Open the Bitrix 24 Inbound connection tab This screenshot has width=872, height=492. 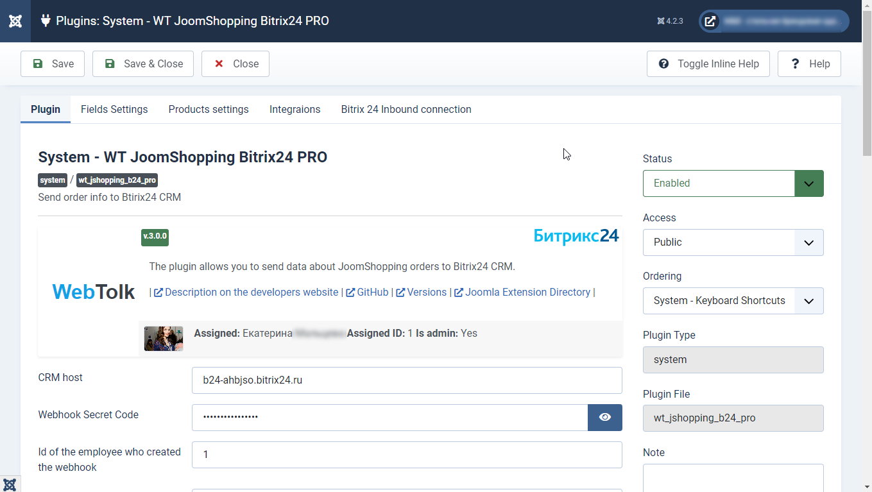click(406, 109)
